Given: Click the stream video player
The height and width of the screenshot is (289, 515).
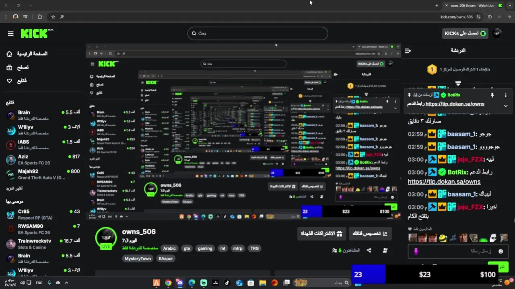Looking at the screenshot, I should click(243, 132).
